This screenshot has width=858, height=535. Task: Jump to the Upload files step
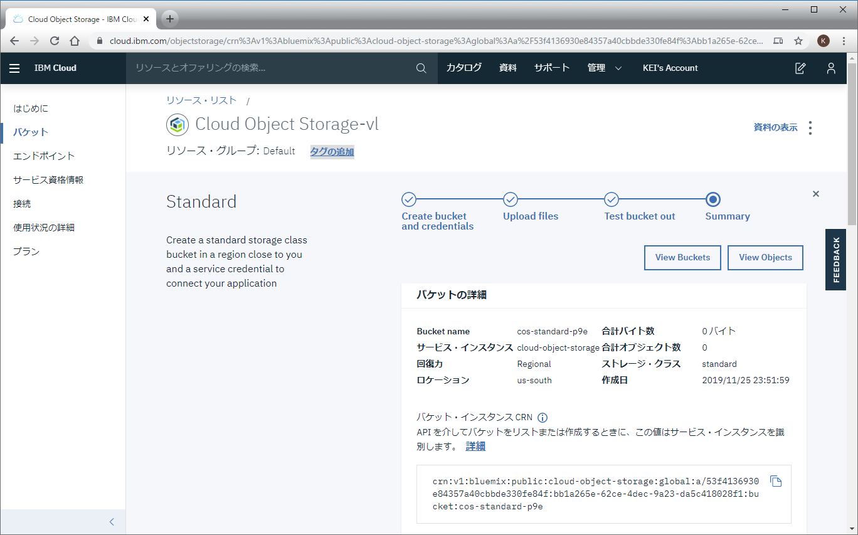(511, 200)
